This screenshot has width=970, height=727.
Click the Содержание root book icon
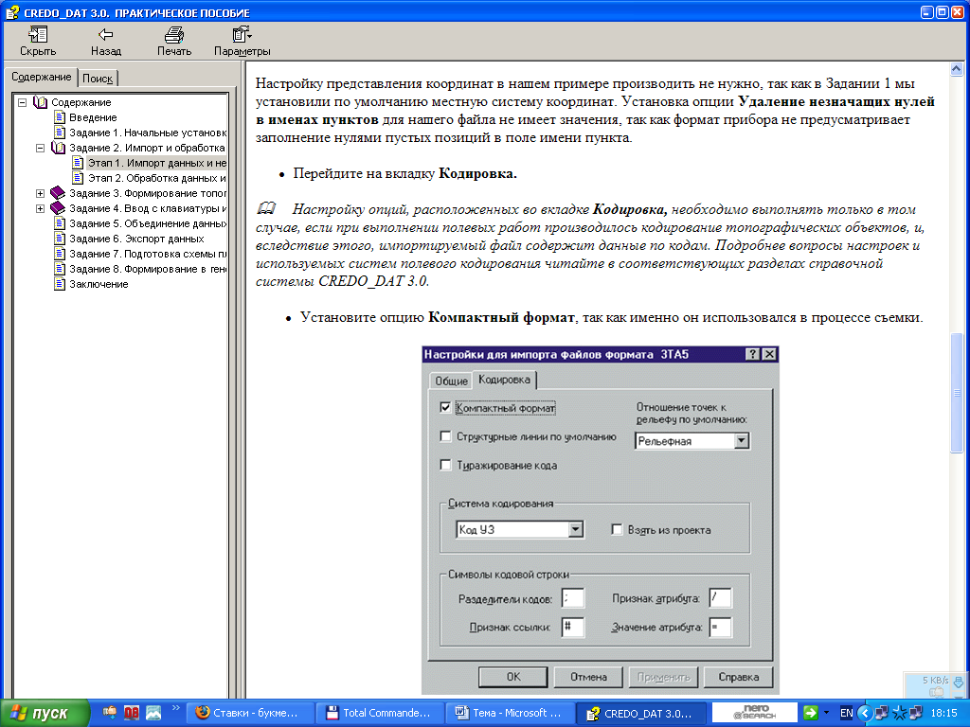tap(40, 102)
